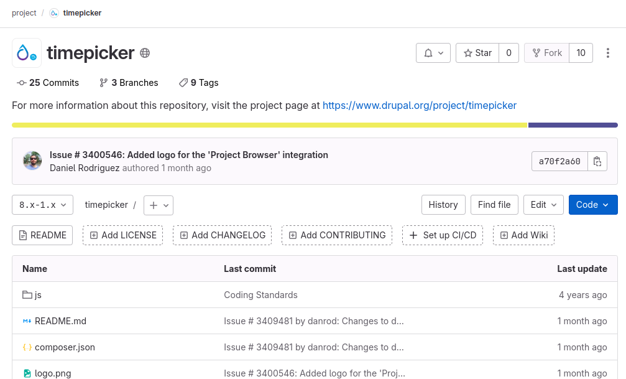Screen dimensions: 626x379
Task: Click the timepicker path breadcrumb in file browser
Action: coord(106,205)
